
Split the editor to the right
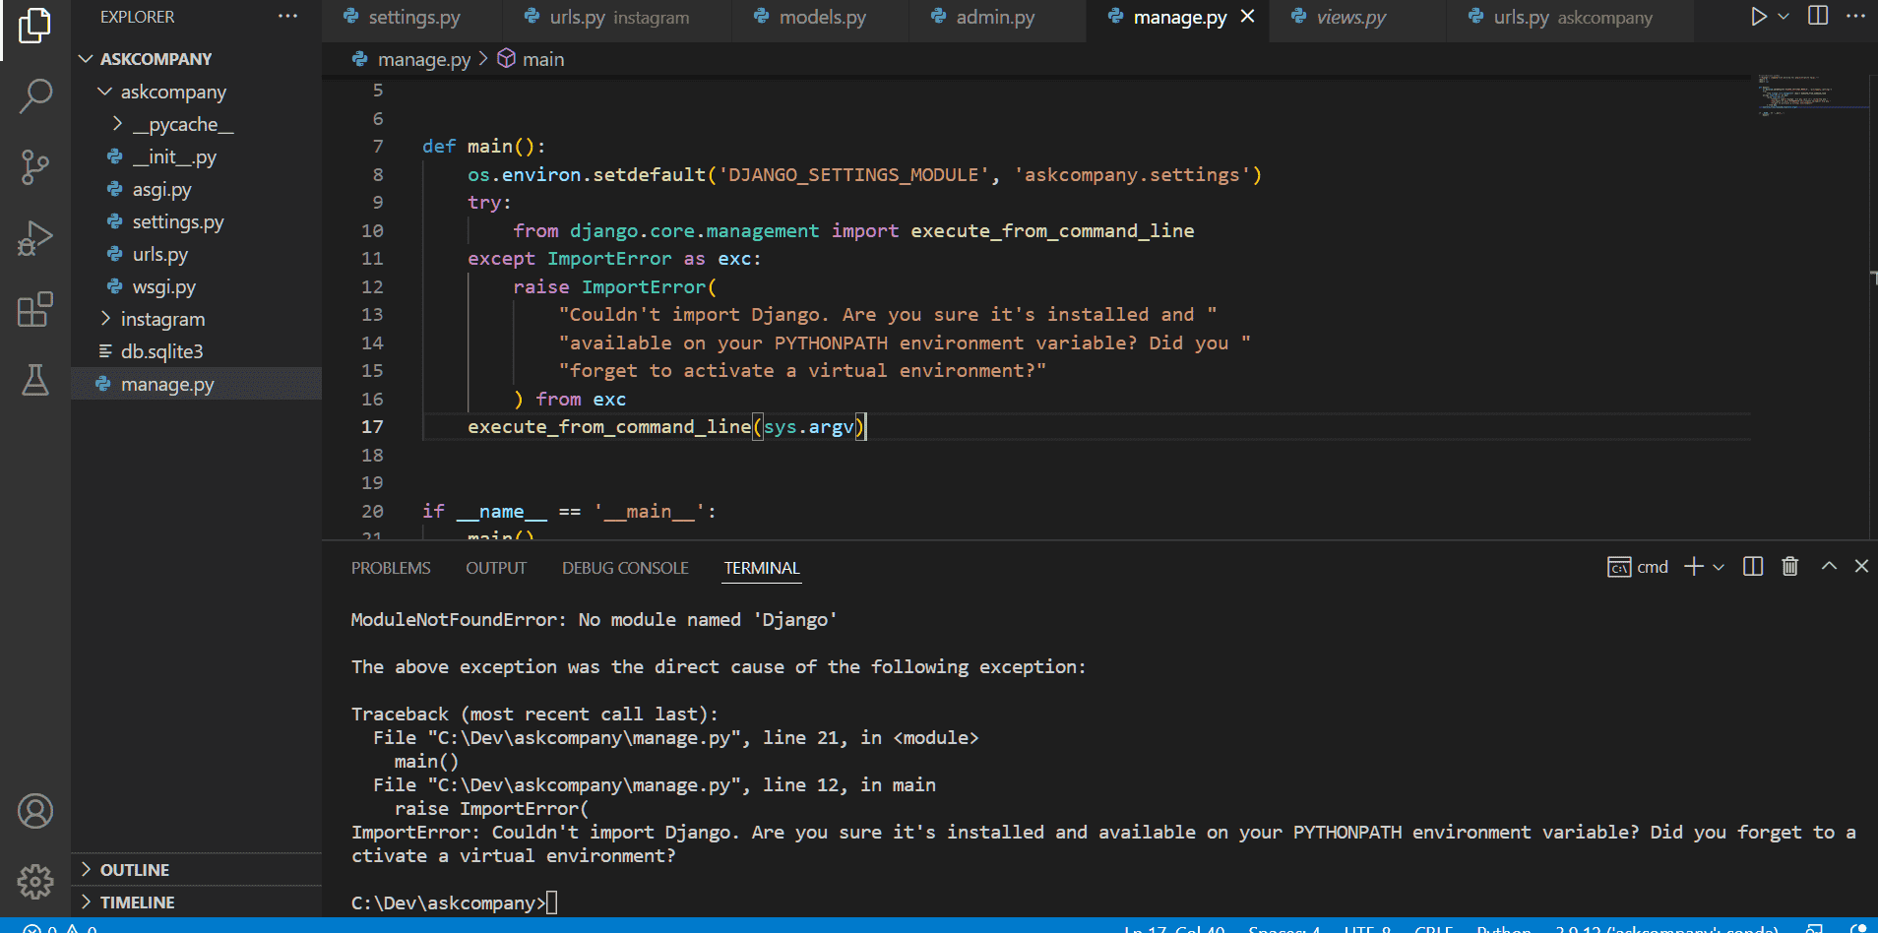1818,17
